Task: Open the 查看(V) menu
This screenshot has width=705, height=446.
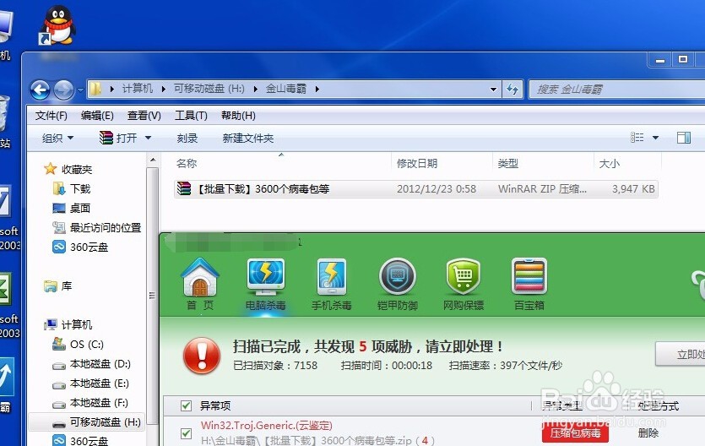Action: [144, 116]
